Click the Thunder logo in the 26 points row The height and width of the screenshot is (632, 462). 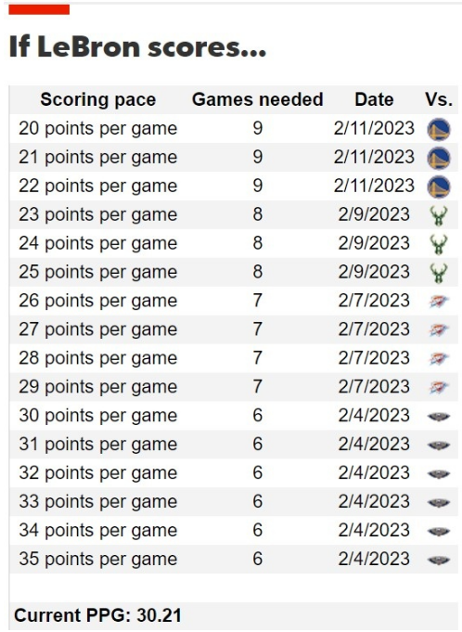click(x=438, y=301)
